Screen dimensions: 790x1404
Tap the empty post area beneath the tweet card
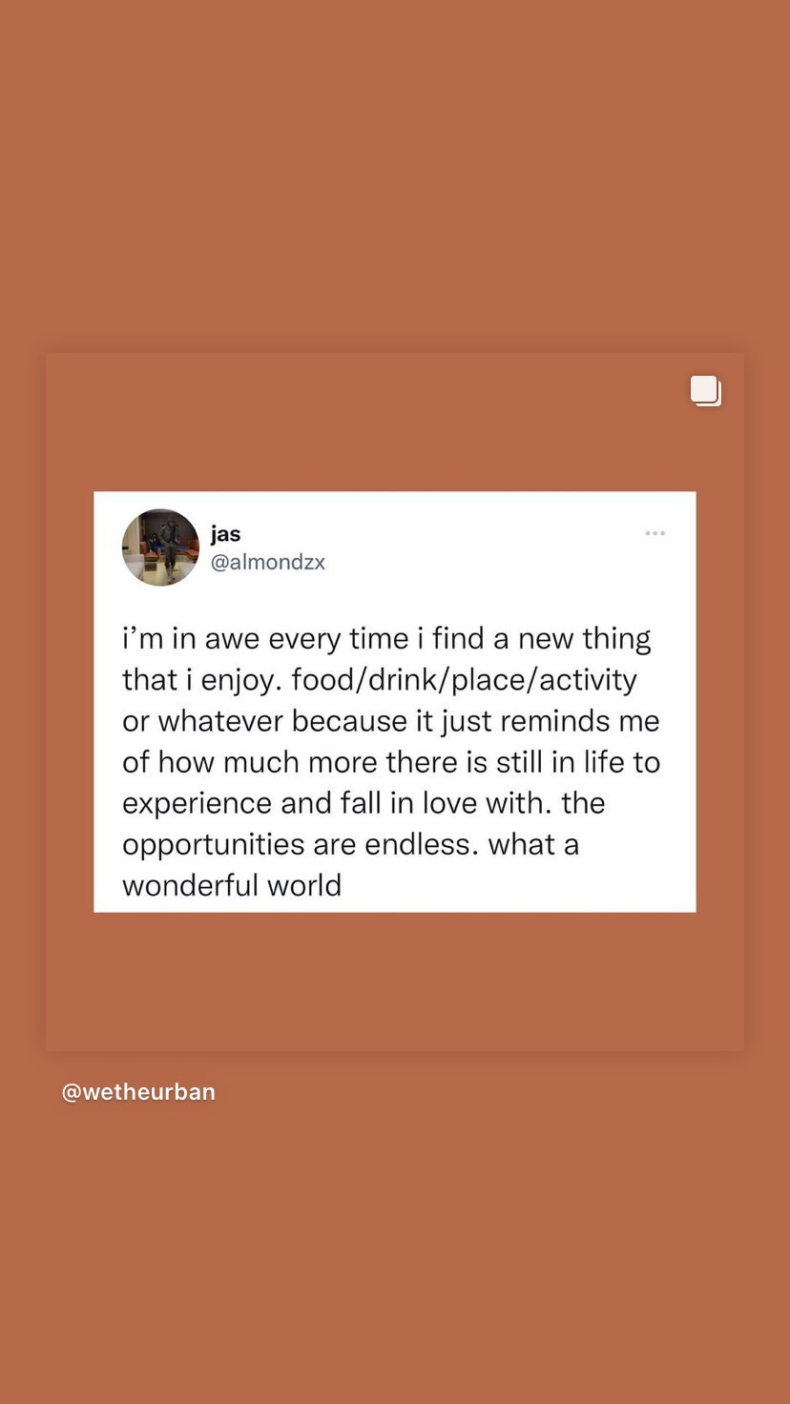(395, 981)
